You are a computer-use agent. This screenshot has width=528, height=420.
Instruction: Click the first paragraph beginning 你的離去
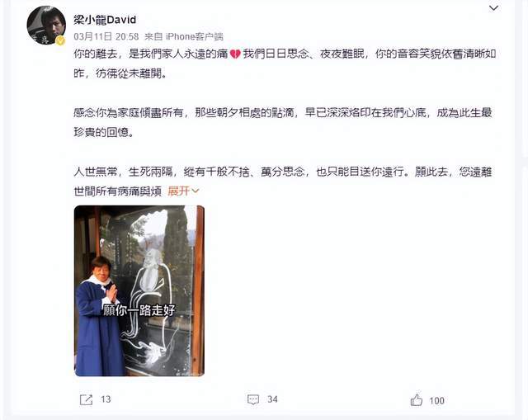click(x=285, y=64)
